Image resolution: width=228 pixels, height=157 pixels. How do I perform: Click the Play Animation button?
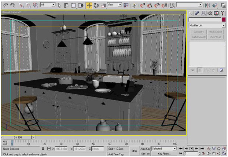[191, 149]
